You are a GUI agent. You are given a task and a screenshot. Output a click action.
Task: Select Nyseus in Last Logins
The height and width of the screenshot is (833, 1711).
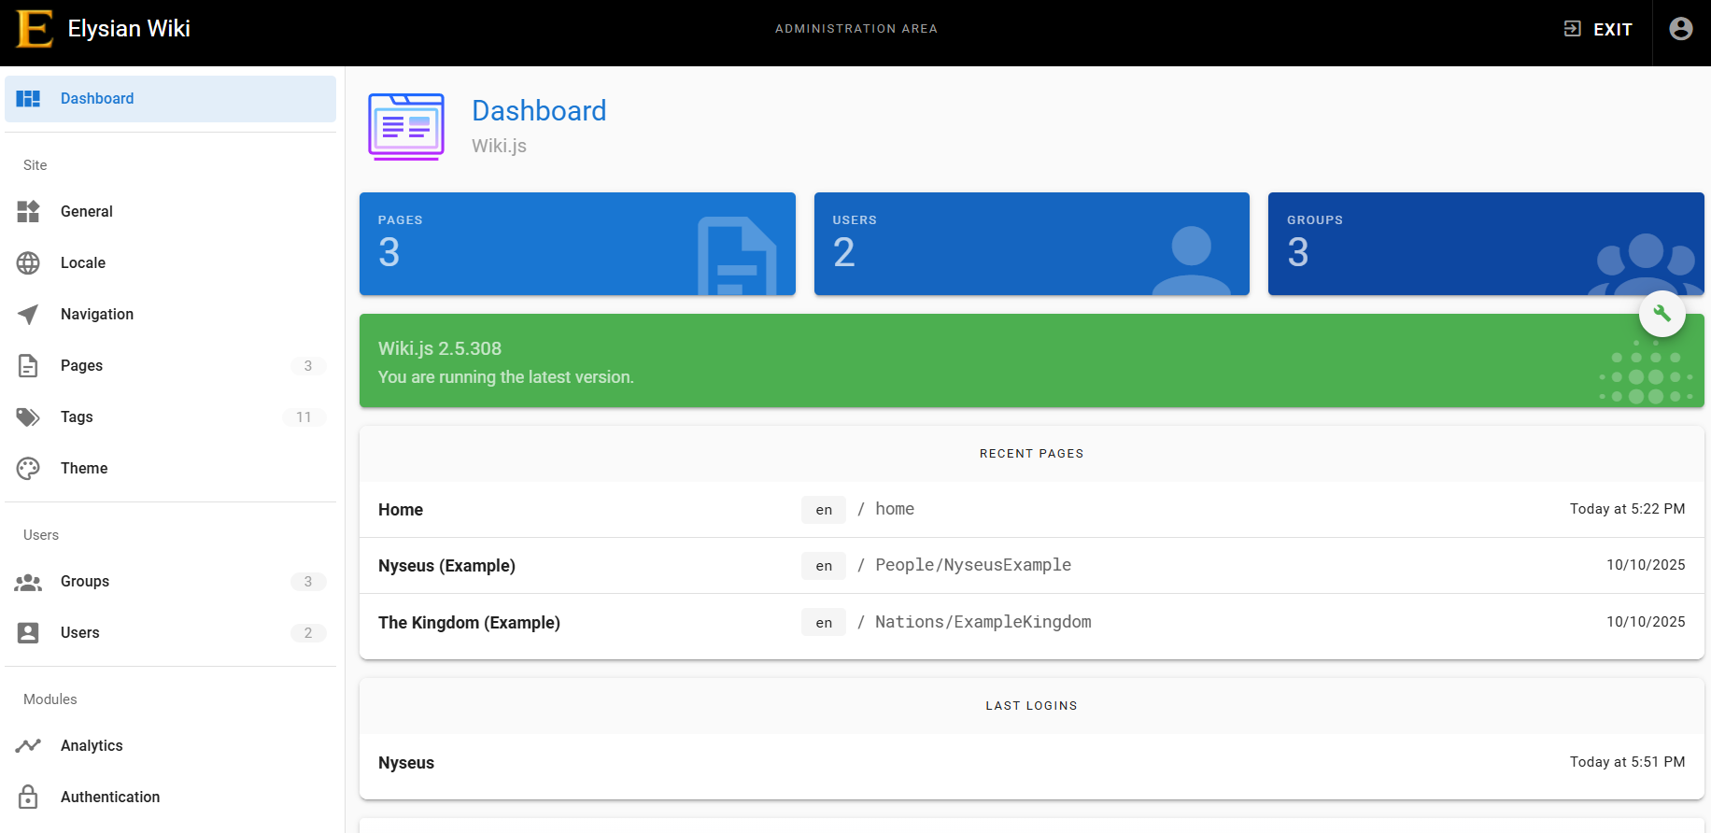[406, 763]
